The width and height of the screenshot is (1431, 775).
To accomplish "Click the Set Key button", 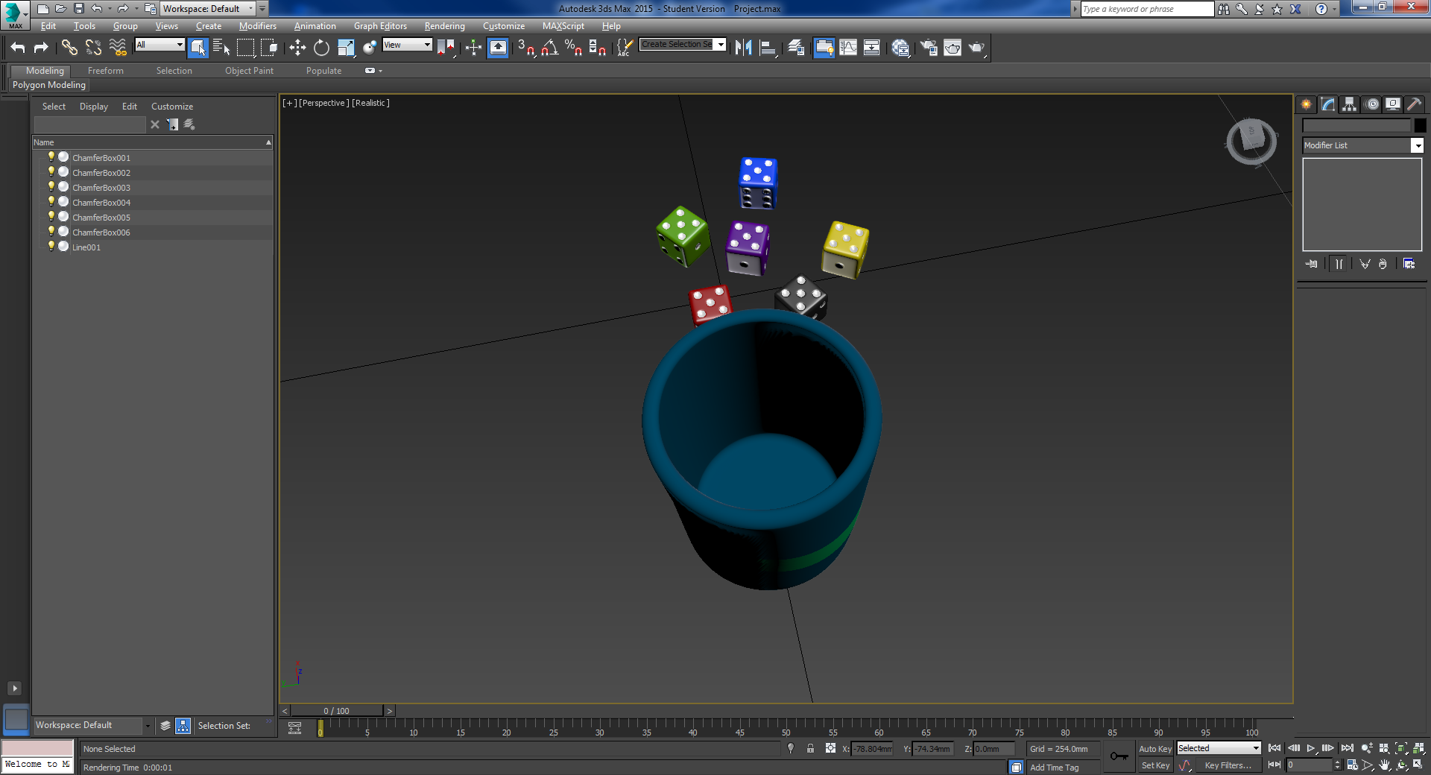I will tap(1154, 765).
